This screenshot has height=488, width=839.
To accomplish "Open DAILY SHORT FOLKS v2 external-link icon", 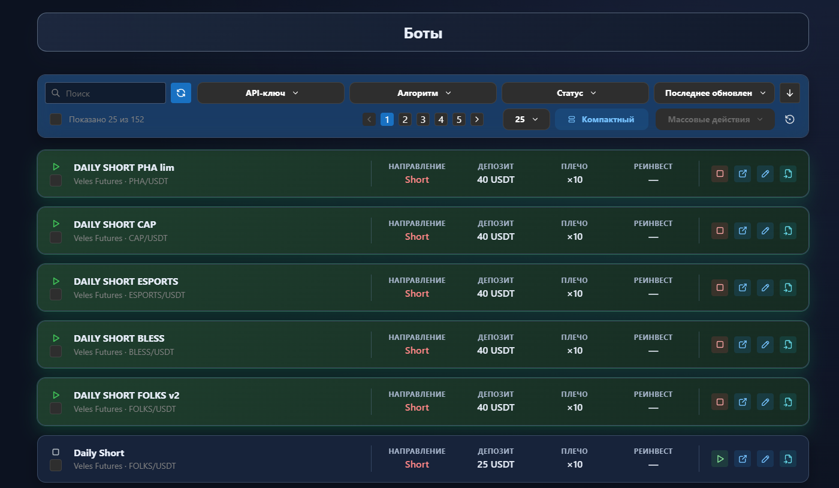I will tap(743, 402).
